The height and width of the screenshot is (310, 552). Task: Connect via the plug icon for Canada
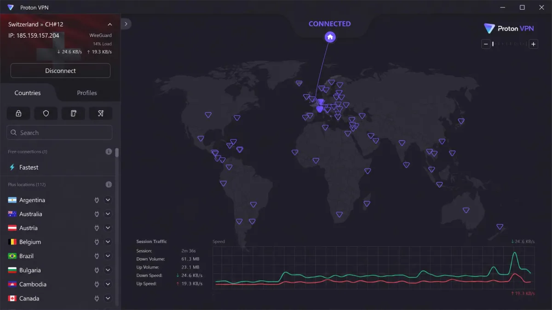tap(97, 299)
